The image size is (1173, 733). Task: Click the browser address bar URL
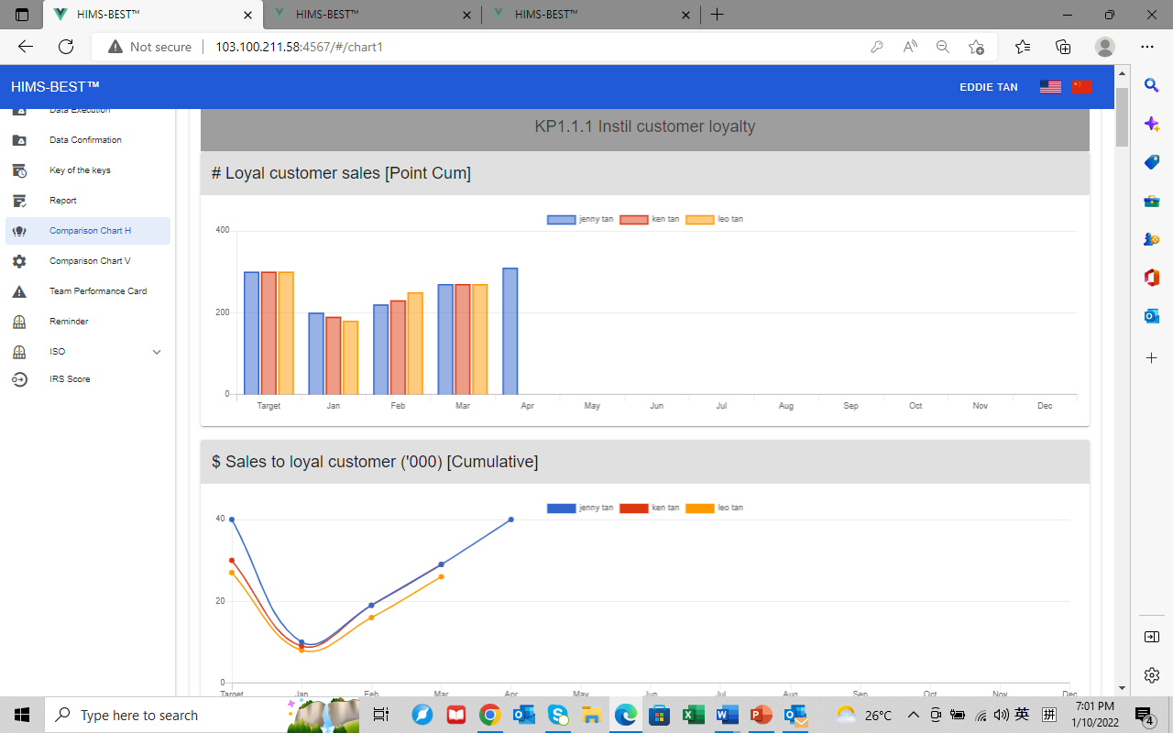[299, 47]
